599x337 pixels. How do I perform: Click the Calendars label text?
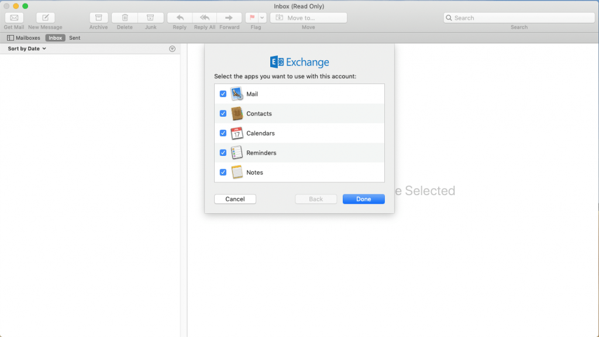click(x=260, y=133)
